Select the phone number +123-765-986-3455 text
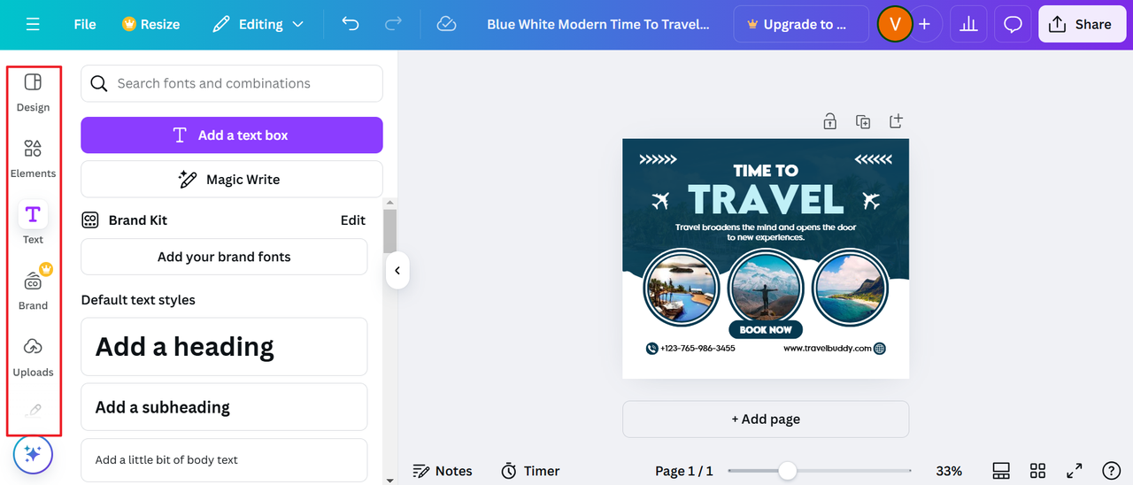 (x=698, y=349)
